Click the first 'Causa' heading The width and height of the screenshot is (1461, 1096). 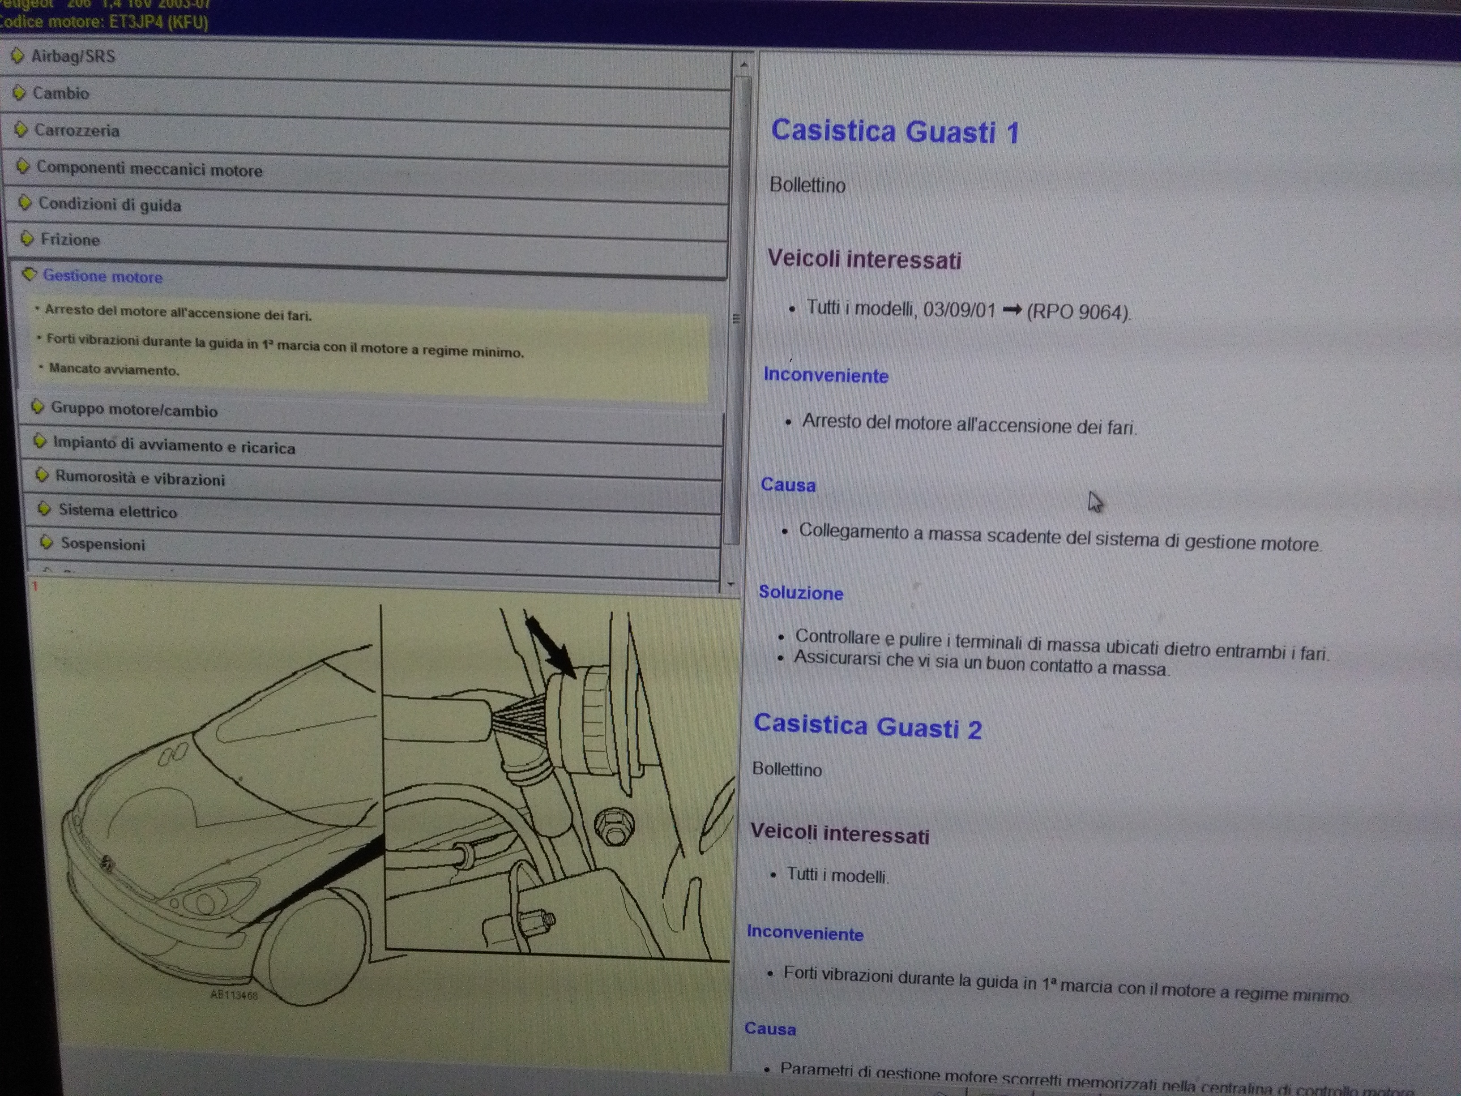788,485
